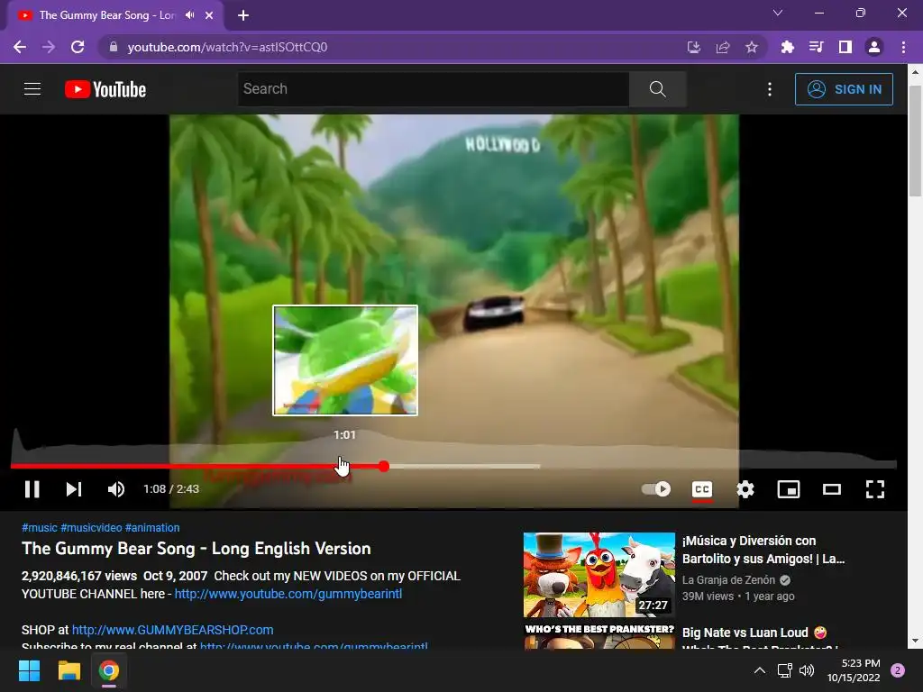The image size is (923, 692).
Task: Open tab search chevron dropdown
Action: 778,13
